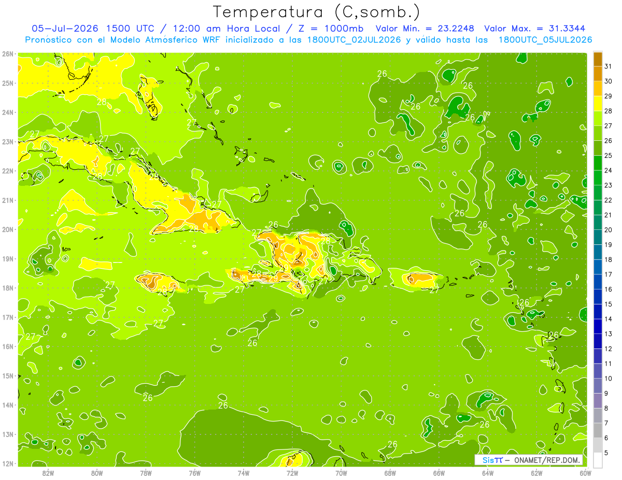Click the yellow 28–29 legend color swatch
The width and height of the screenshot is (622, 480).
tap(598, 104)
